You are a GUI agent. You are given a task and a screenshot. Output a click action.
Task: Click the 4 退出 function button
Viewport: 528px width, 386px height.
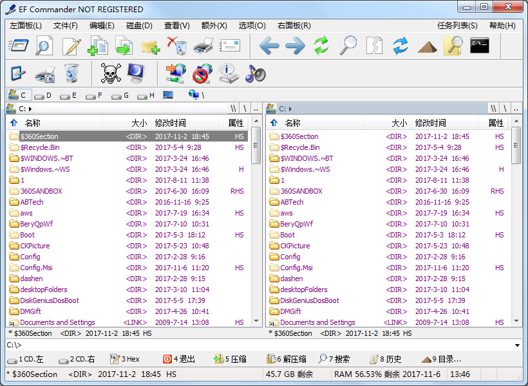pyautogui.click(x=179, y=359)
